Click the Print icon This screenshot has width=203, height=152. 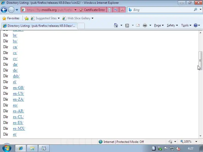(145, 25)
